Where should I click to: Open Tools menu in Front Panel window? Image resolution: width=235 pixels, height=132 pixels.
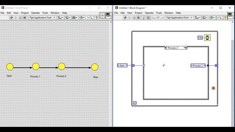[45, 13]
